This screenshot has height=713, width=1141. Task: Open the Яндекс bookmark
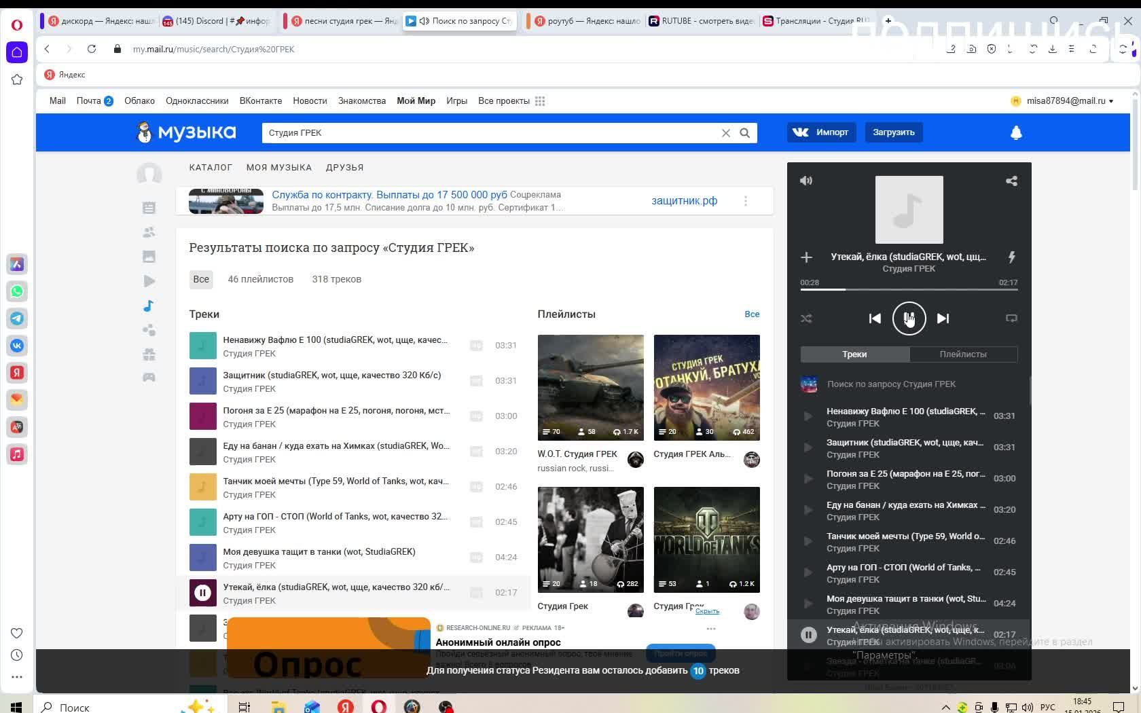pyautogui.click(x=65, y=75)
